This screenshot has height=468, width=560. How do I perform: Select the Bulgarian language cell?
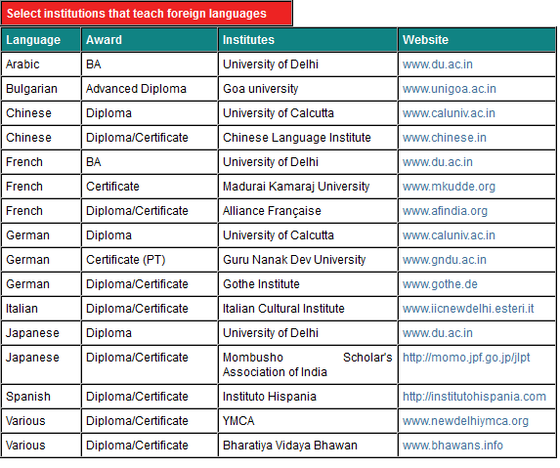click(x=41, y=89)
